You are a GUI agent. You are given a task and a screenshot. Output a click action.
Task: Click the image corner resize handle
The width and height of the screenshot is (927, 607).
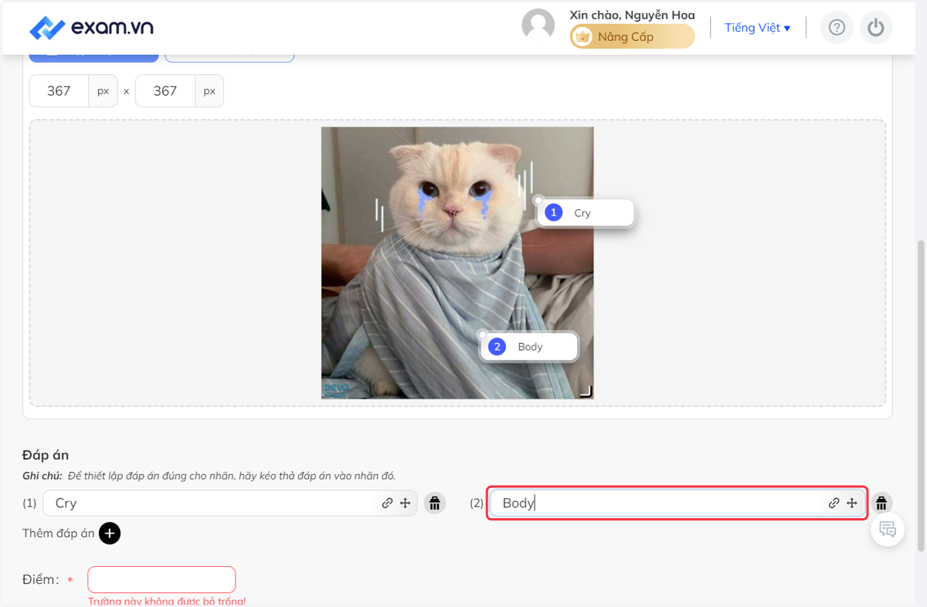pyautogui.click(x=586, y=392)
